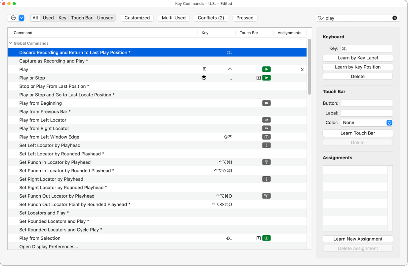Toggle the Conflicts (2) filter button
408x266 pixels.
[211, 18]
